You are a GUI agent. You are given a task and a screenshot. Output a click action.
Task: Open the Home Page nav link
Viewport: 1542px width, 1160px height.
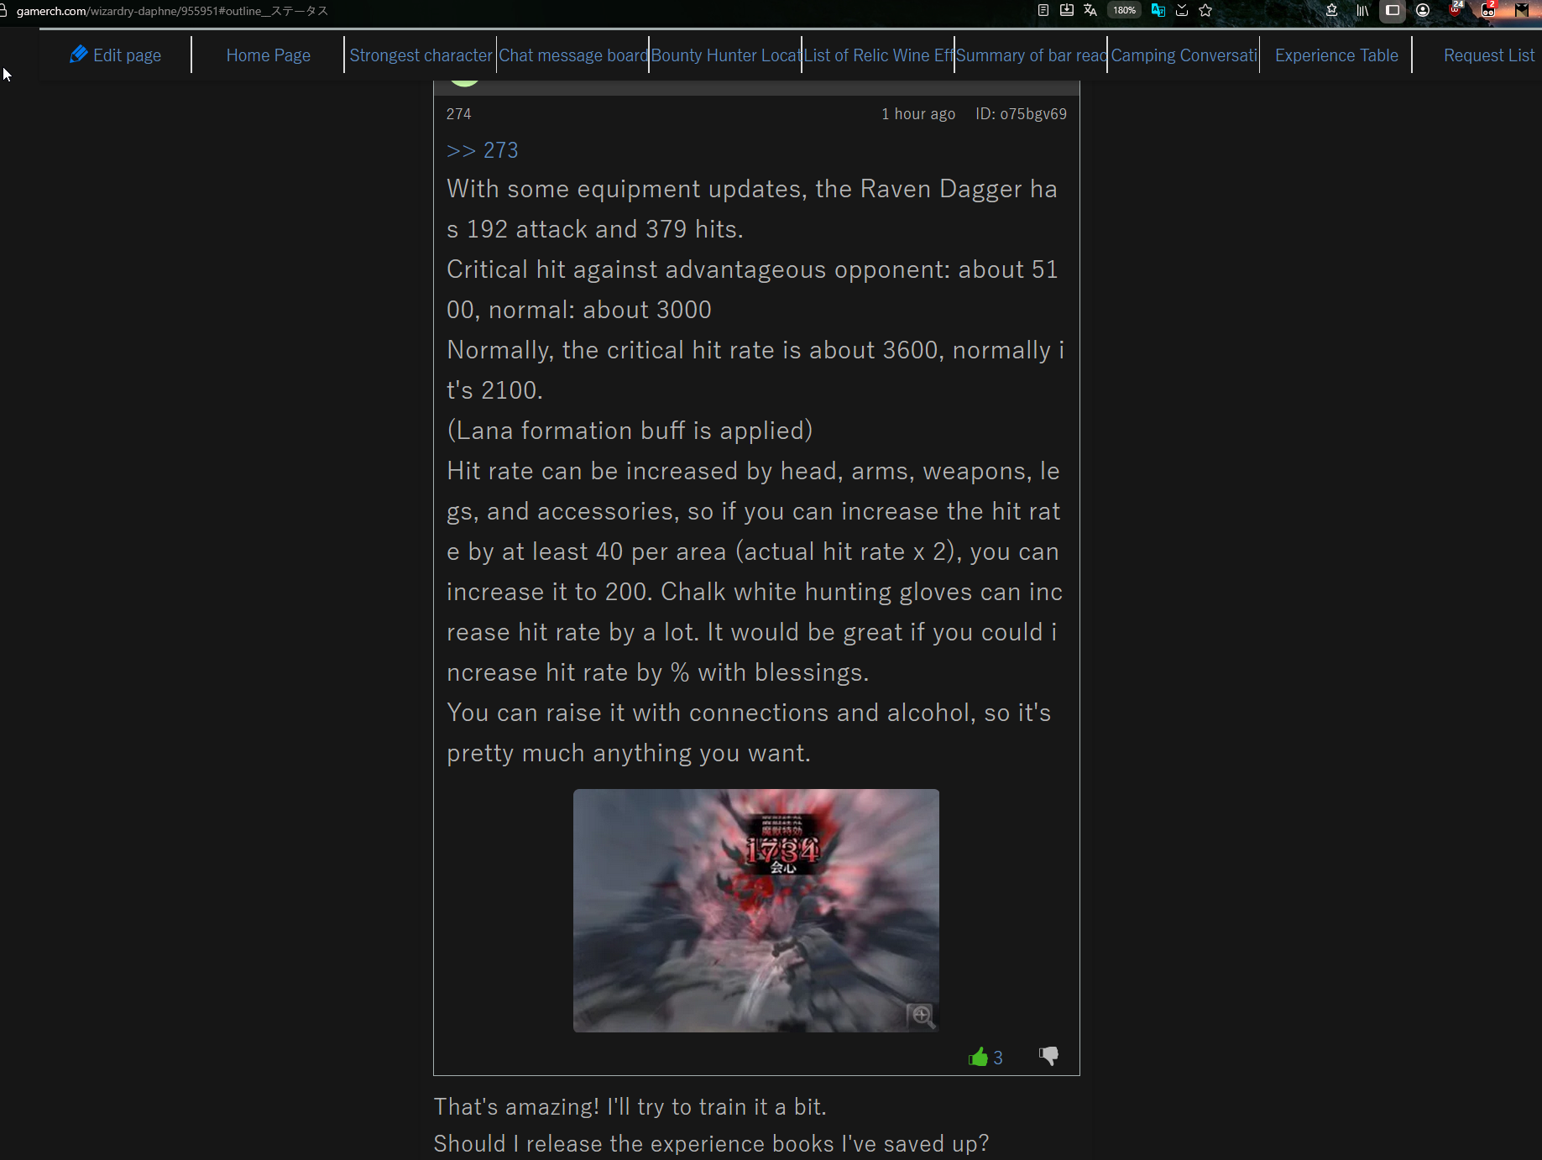pos(269,55)
